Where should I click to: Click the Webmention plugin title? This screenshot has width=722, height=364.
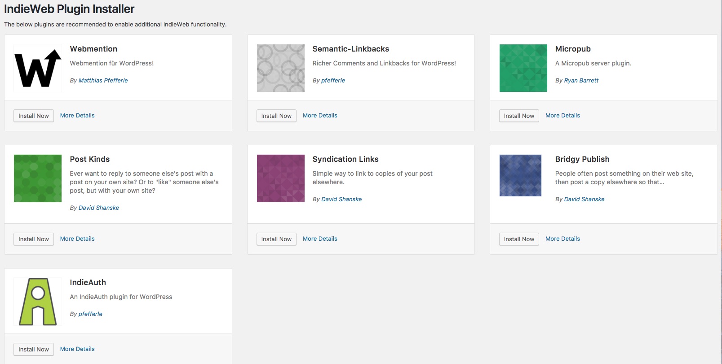pos(93,49)
